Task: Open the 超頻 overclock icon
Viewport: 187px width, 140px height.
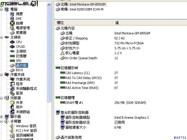Action: (12, 23)
